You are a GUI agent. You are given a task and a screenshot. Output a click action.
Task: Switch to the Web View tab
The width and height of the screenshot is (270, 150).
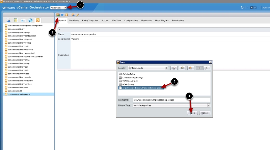click(x=116, y=21)
